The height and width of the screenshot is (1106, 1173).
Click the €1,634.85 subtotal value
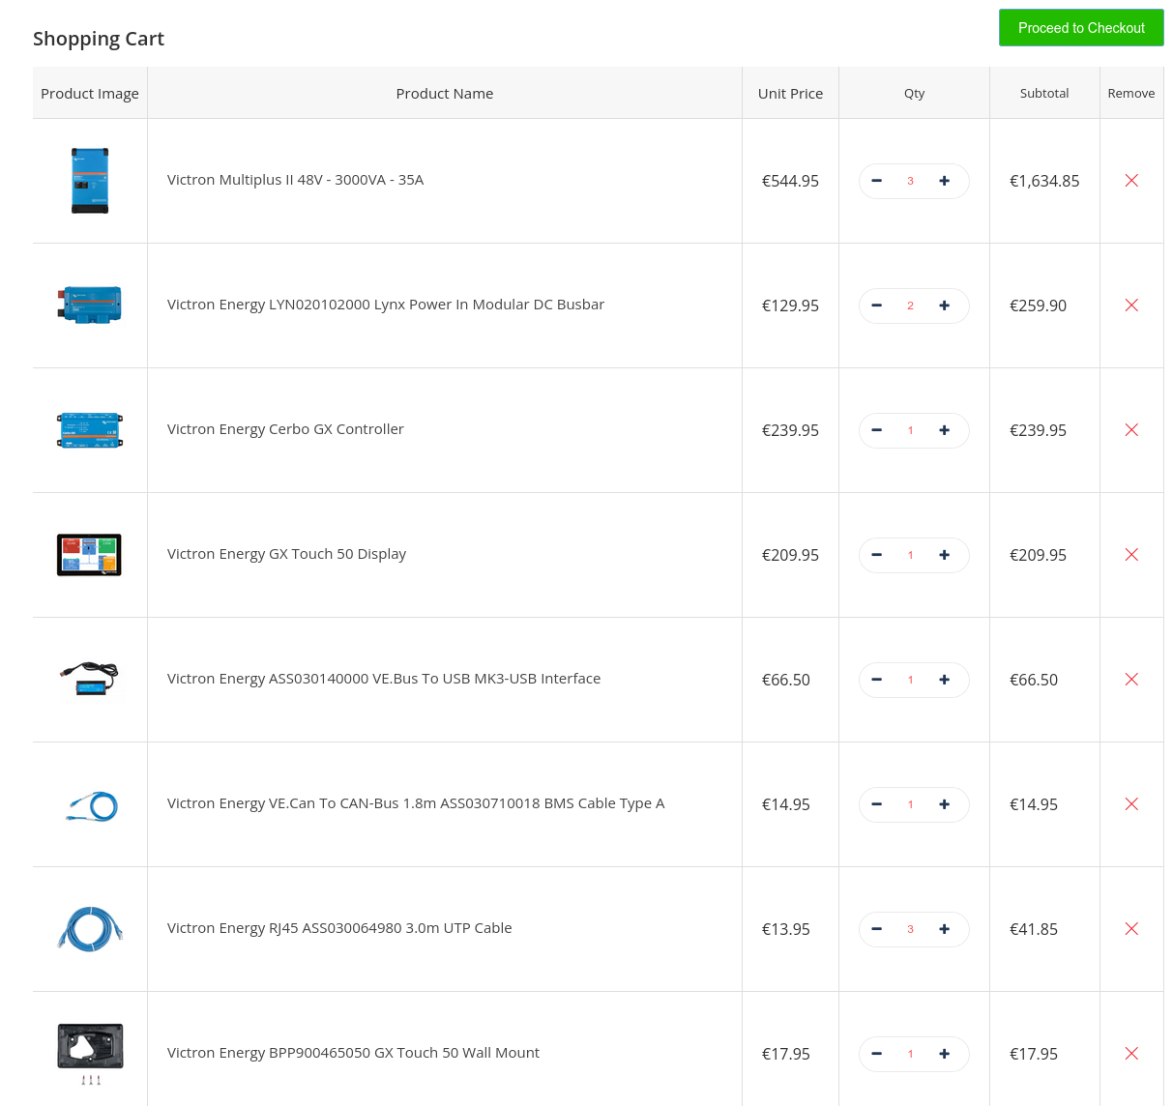click(1044, 181)
